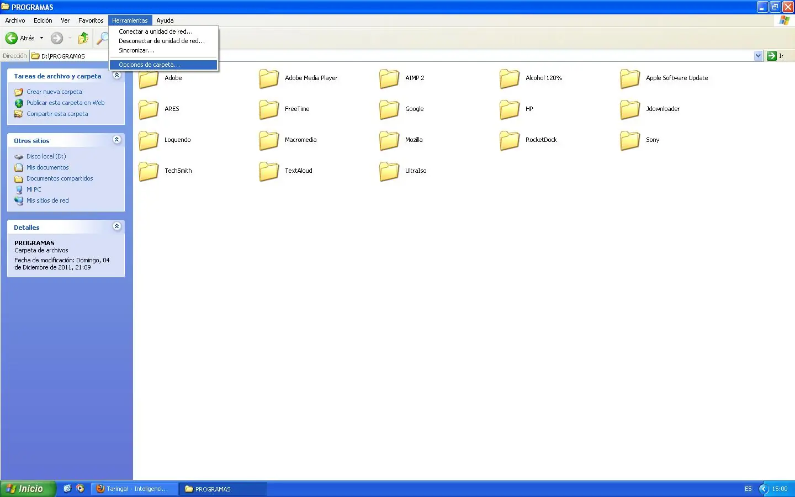Open the address bar dropdown

[x=758, y=56]
